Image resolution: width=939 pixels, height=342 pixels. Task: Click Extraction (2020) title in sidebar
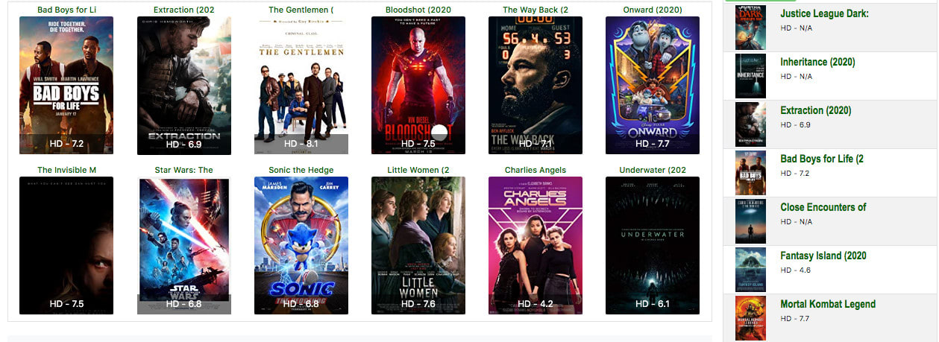[816, 110]
